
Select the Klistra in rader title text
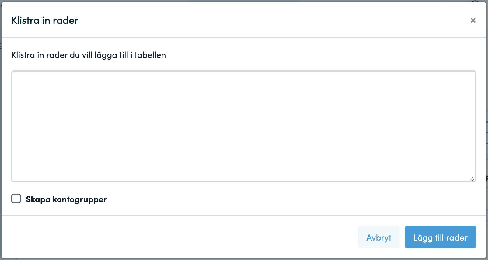45,20
